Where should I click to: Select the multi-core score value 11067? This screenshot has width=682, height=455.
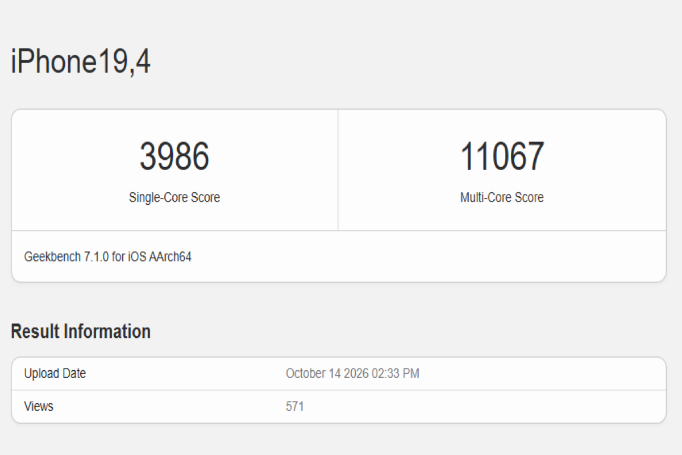tap(502, 156)
